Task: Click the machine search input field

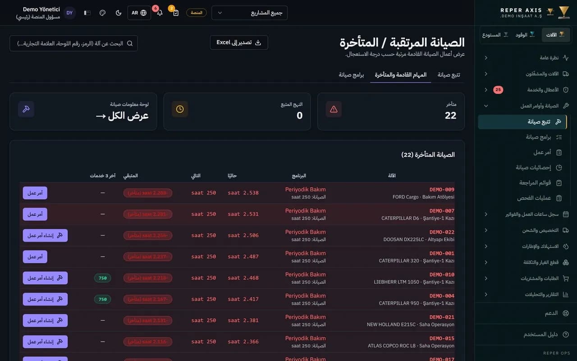Action: (x=74, y=43)
